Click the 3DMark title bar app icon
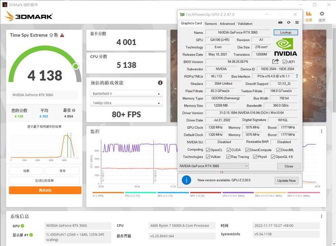The width and height of the screenshot is (336, 246). click(5, 4)
